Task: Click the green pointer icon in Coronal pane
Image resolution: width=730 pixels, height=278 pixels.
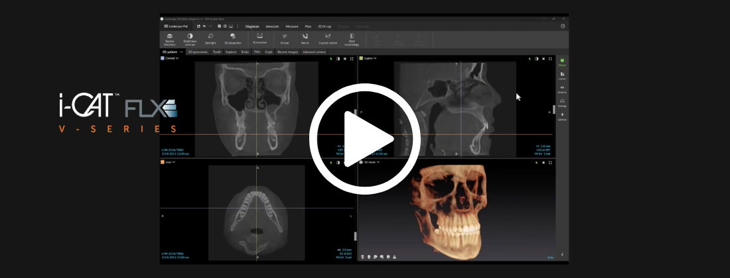Action: 331,58
